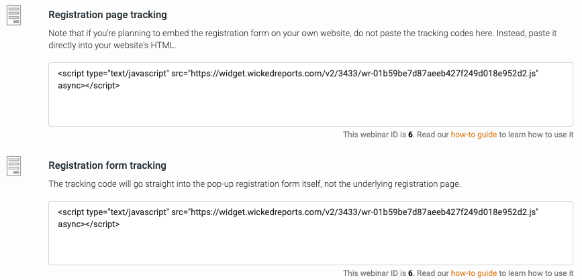Focus the Registration form tracking code box
The image size is (582, 280).
pos(311,233)
